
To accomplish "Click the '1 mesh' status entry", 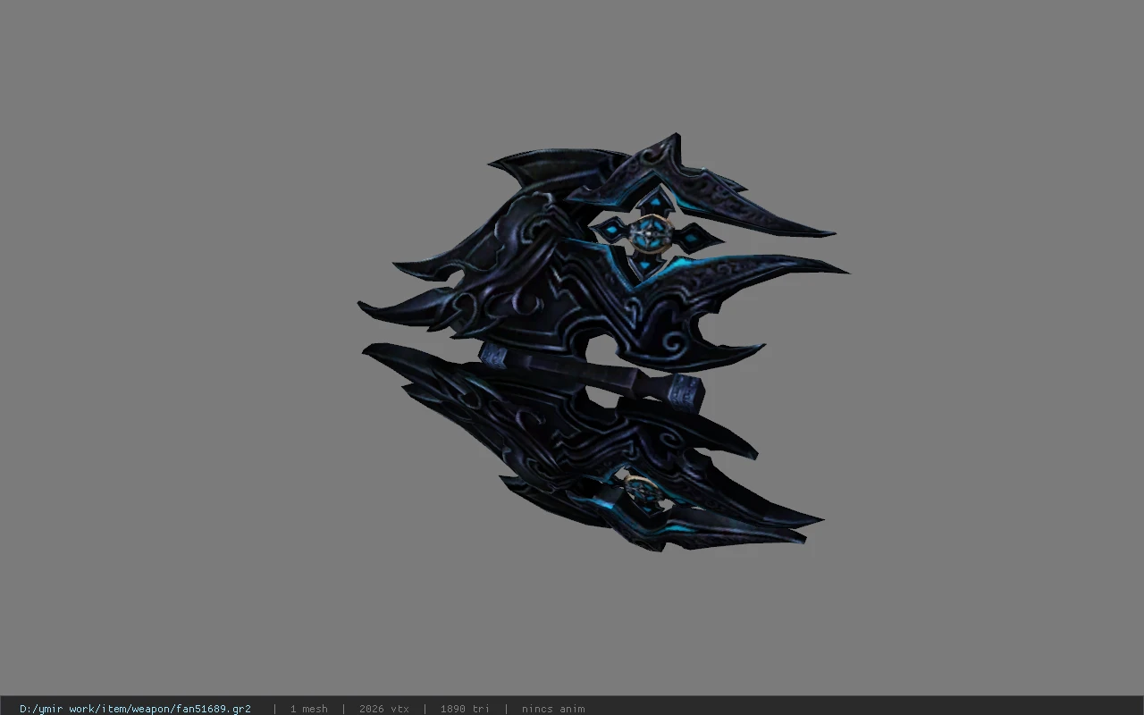I will click(x=308, y=709).
